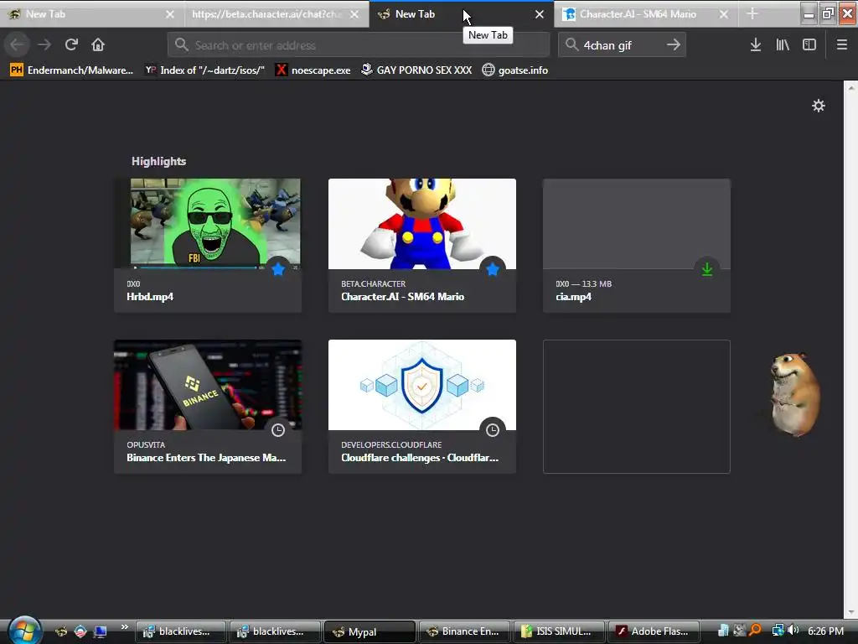This screenshot has height=644, width=858.
Task: Open noescape.exe bookmark
Action: click(313, 70)
